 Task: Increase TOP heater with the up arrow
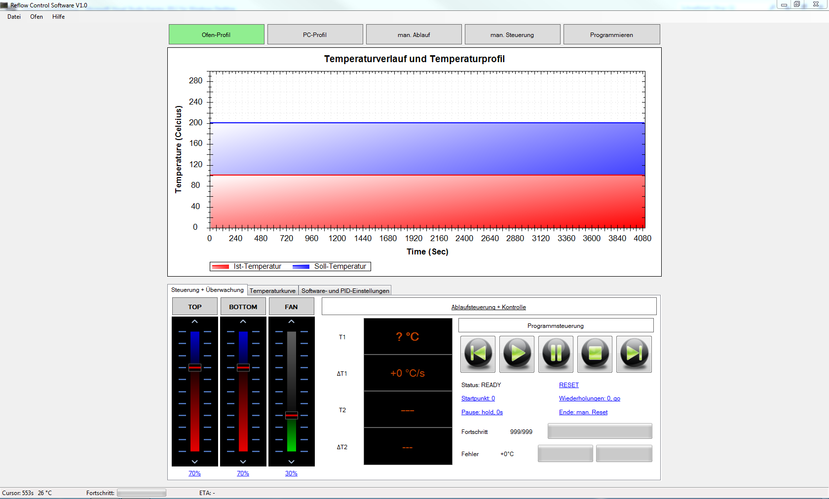point(195,321)
